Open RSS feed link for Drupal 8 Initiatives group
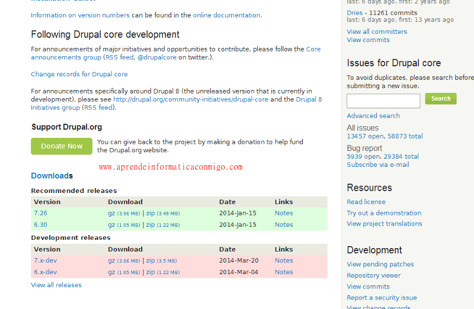 pos(98,108)
